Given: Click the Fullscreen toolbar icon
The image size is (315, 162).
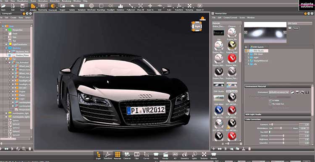Looking at the screenshot, I should click(x=131, y=6).
